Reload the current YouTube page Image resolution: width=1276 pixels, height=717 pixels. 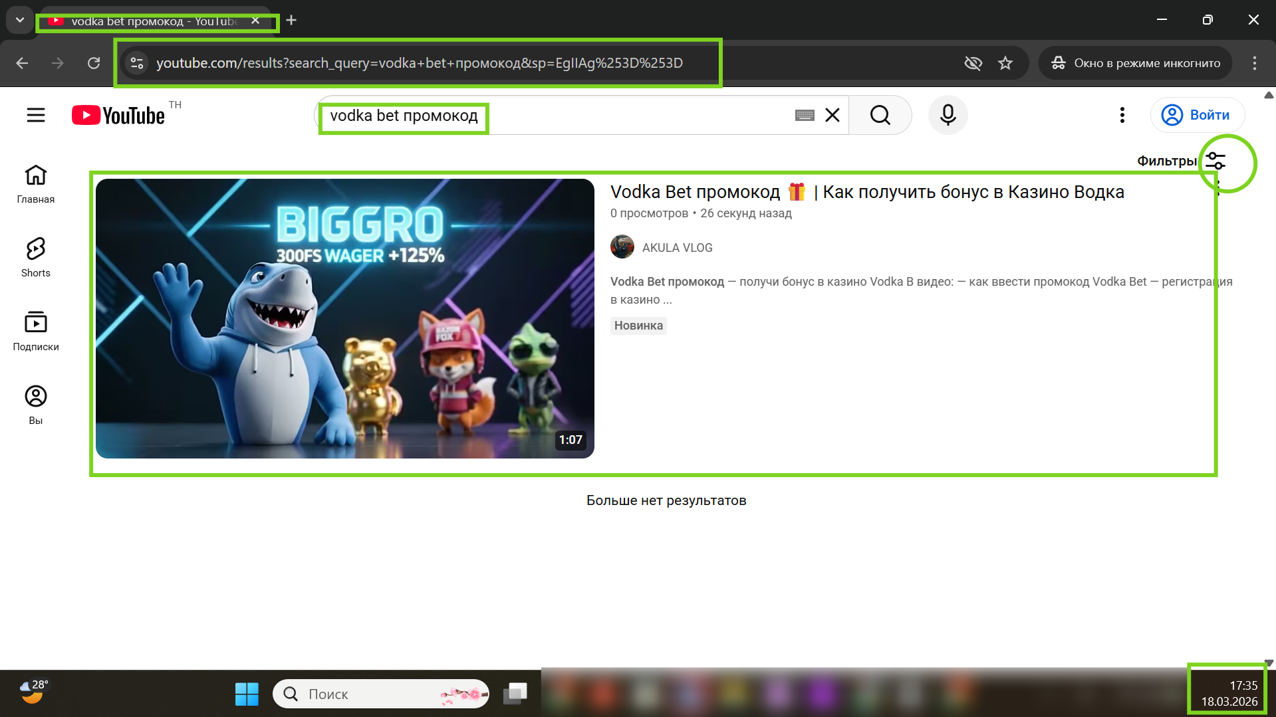[x=94, y=63]
